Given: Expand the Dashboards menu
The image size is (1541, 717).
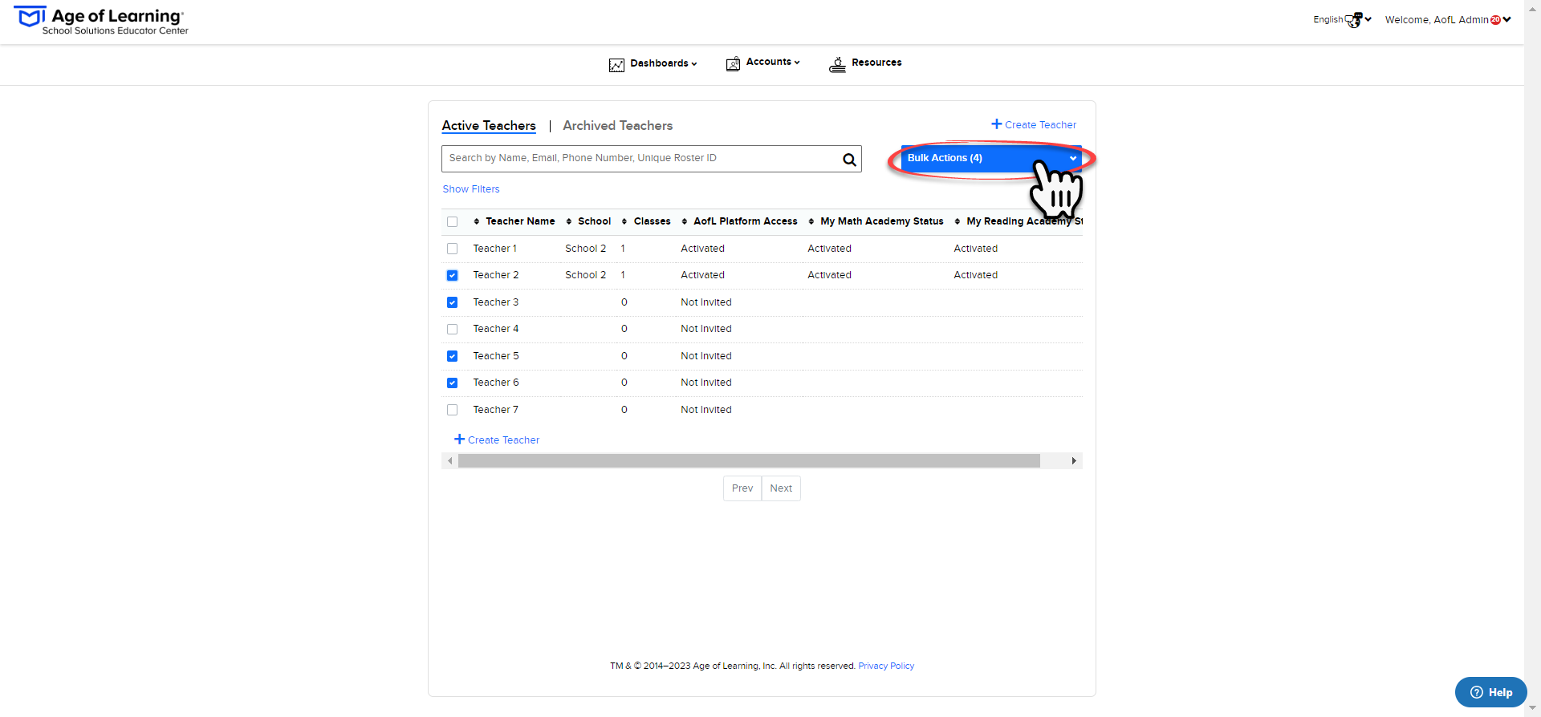Looking at the screenshot, I should [663, 63].
